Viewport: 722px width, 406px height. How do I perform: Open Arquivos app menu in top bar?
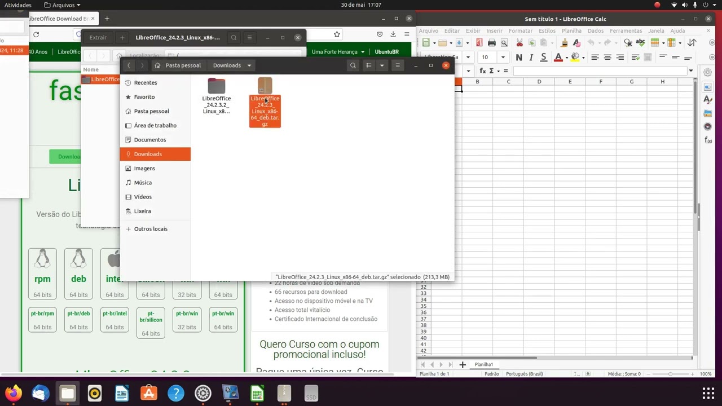click(62, 5)
